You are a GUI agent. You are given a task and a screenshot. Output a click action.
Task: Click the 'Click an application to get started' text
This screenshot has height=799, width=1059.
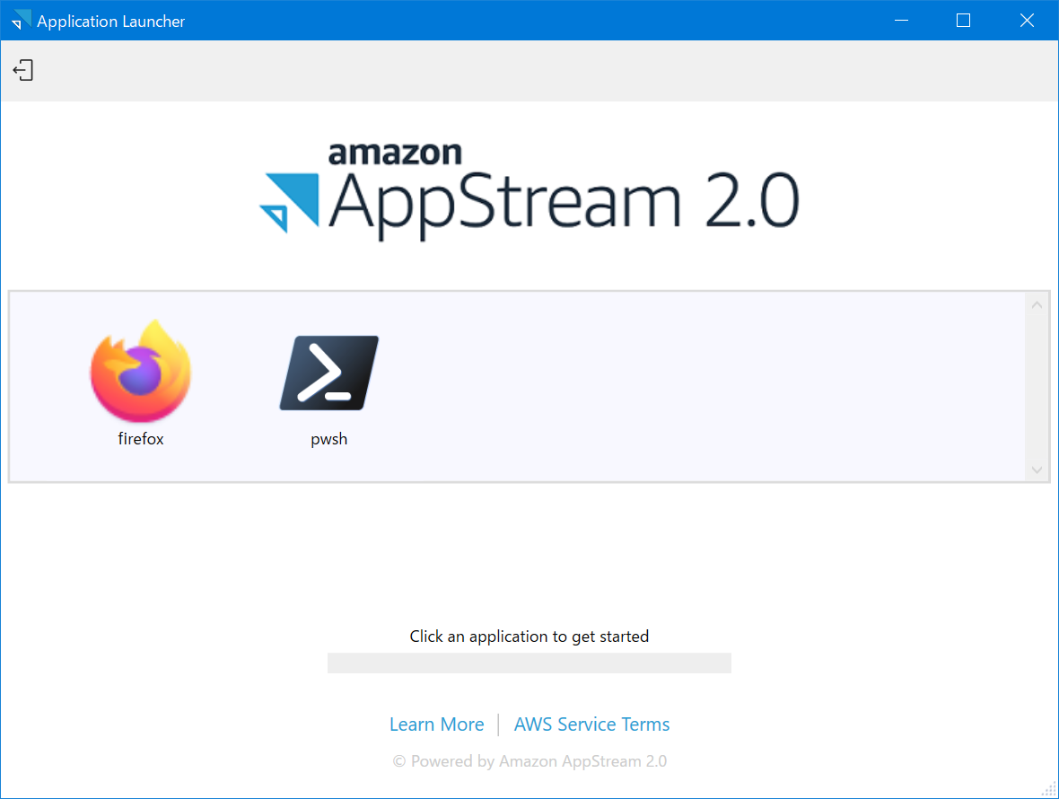(x=529, y=636)
